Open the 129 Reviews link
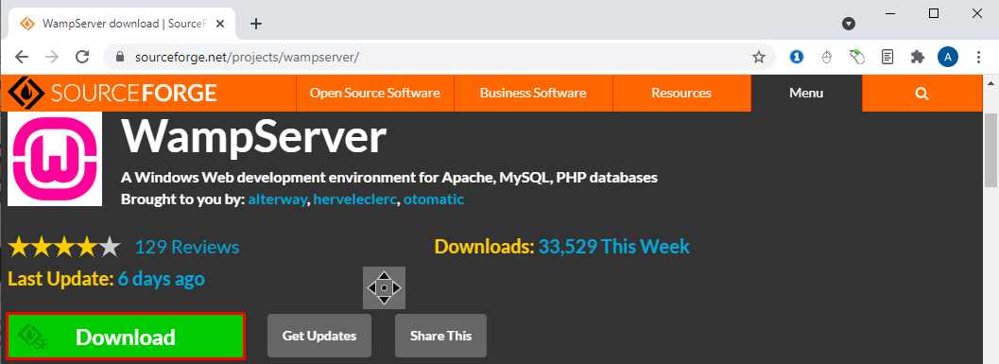Image resolution: width=999 pixels, height=364 pixels. coord(187,247)
